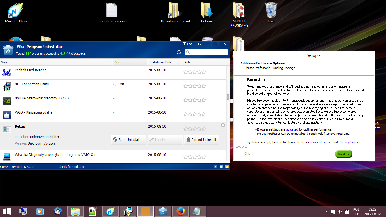This screenshot has width=386, height=217.
Task: Select NVIDIA Sterownik graficzny 327.62 row
Action: pos(42,98)
